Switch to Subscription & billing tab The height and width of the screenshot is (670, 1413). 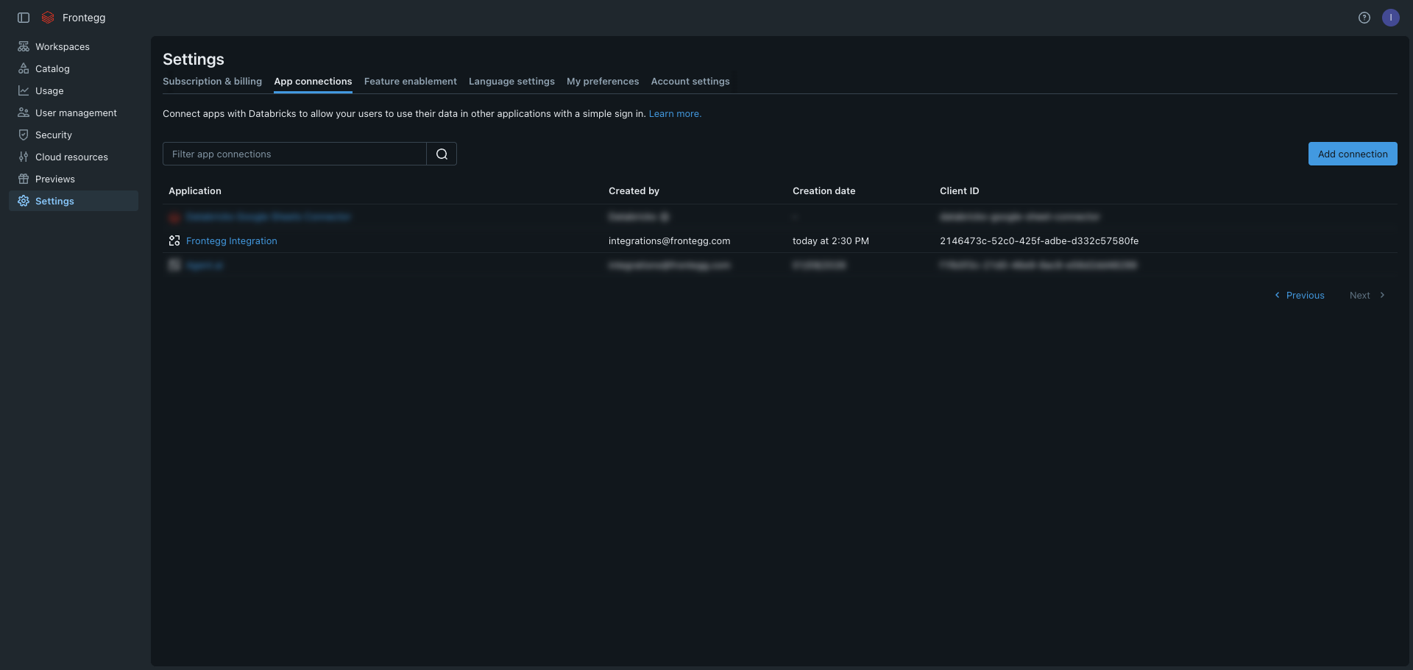pyautogui.click(x=212, y=82)
